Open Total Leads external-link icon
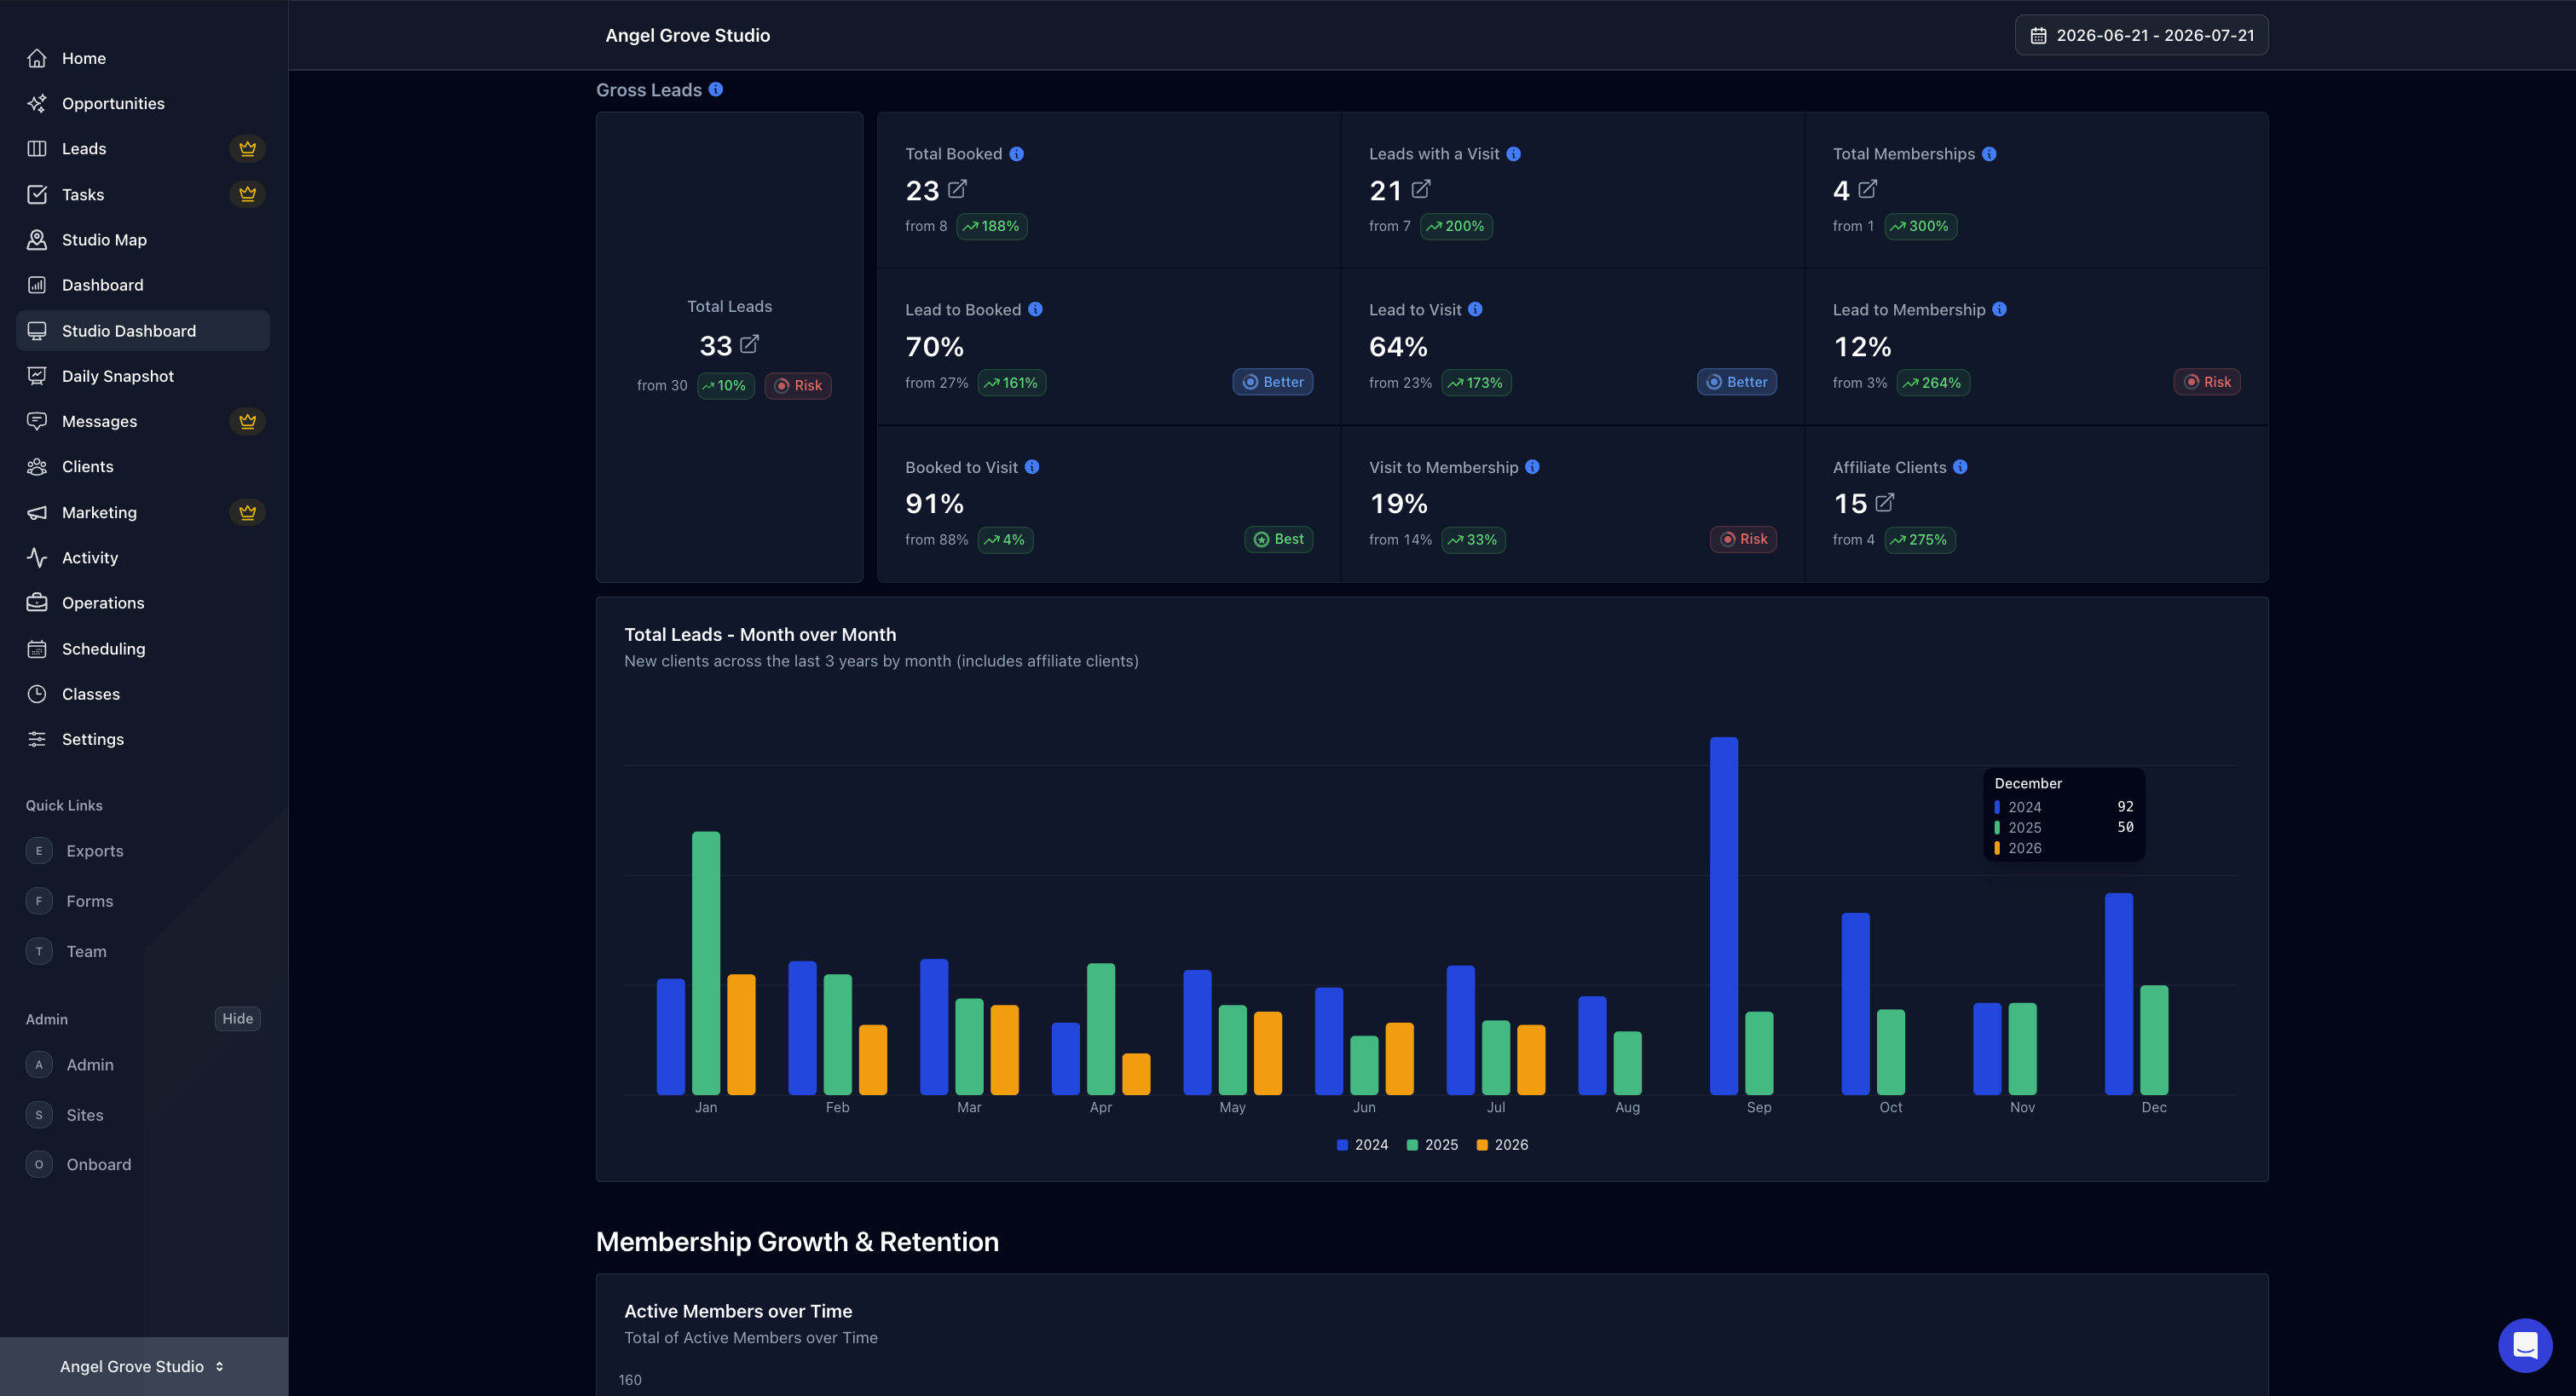The height and width of the screenshot is (1396, 2576). coord(749,344)
